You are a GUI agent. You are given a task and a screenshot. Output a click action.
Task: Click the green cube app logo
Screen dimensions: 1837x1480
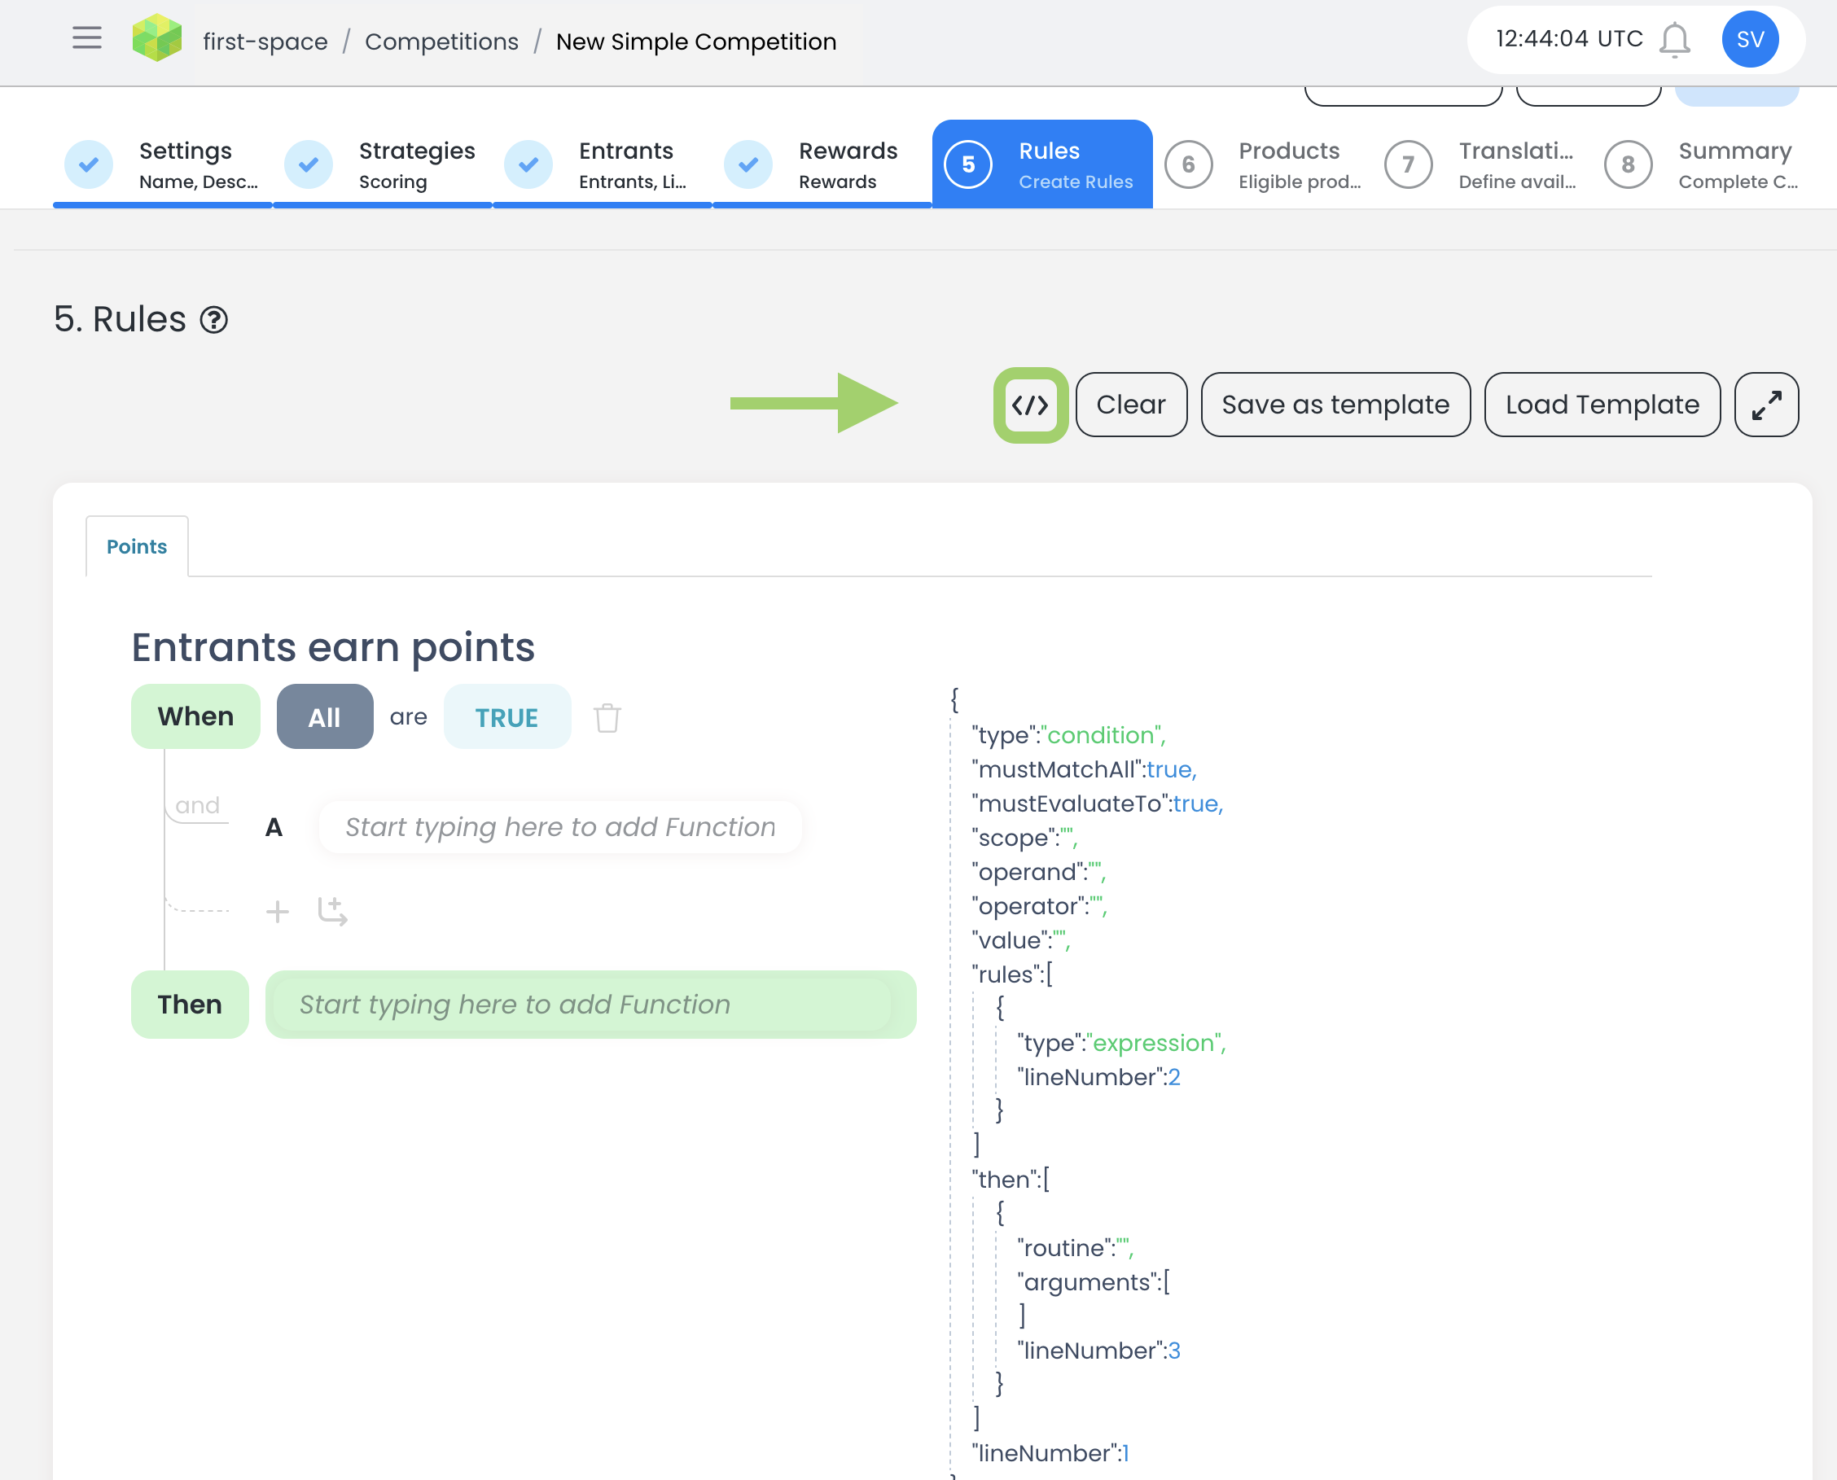point(157,39)
